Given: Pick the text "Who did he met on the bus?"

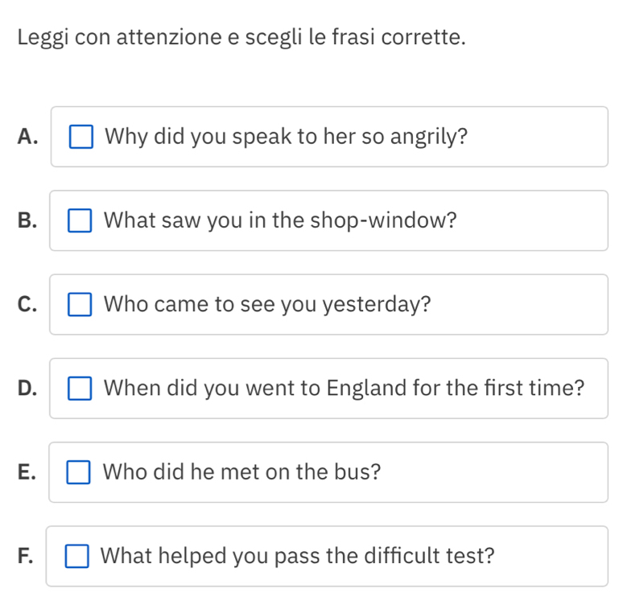Looking at the screenshot, I should click(242, 471).
